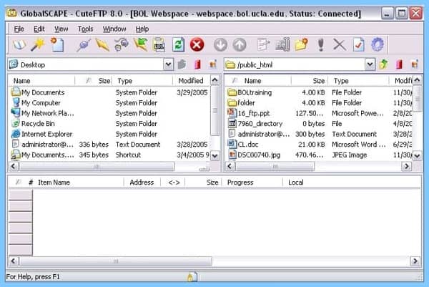Click the Quick Connect lightning icon
Image resolution: width=429 pixels, height=287 pixels.
click(x=102, y=44)
